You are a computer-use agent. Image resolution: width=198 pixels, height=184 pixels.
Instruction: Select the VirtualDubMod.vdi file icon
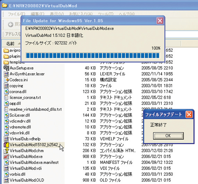(6, 168)
